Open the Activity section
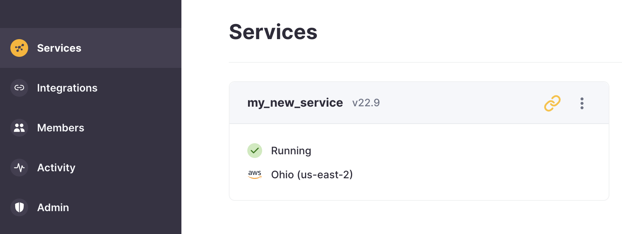 [x=56, y=168]
